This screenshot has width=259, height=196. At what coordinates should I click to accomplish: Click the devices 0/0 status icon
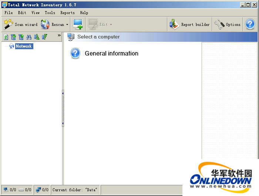[21, 190]
